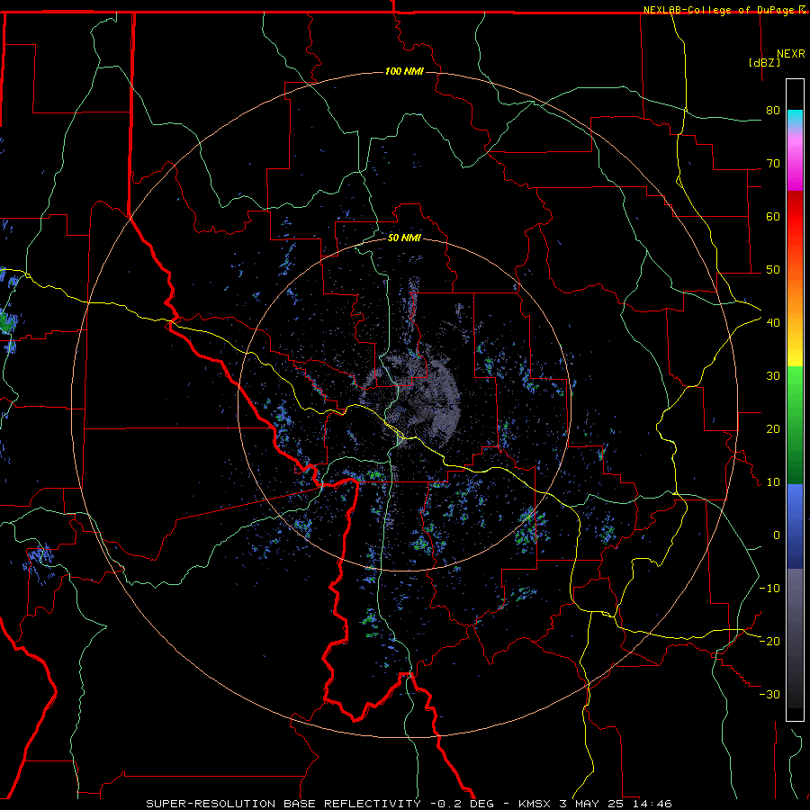Click the -20 value on dBZ scale
810x810 pixels.
pyautogui.click(x=769, y=642)
